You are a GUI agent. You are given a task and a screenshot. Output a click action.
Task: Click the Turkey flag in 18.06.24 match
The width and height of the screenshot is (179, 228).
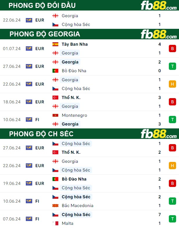point(55,98)
